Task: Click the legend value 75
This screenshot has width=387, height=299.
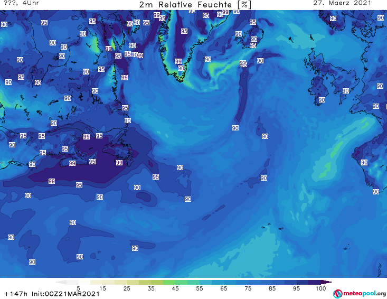Action: [248, 288]
